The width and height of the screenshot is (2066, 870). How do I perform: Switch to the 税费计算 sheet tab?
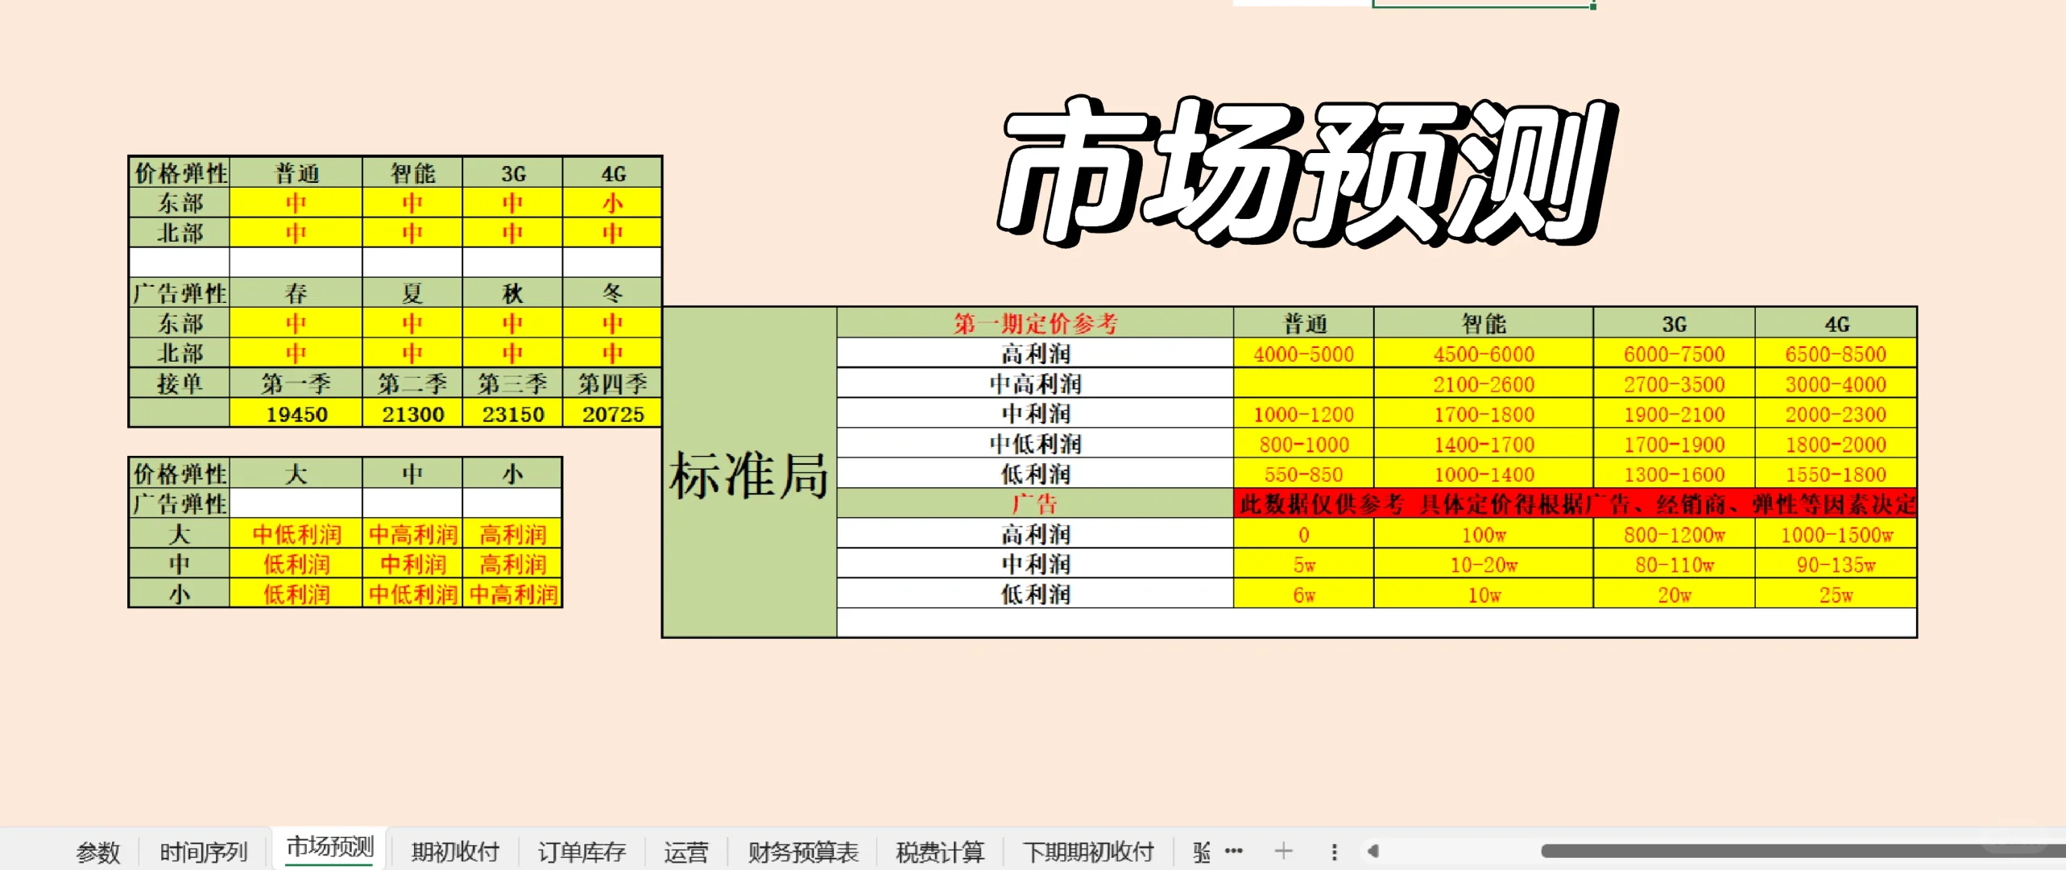pos(939,850)
